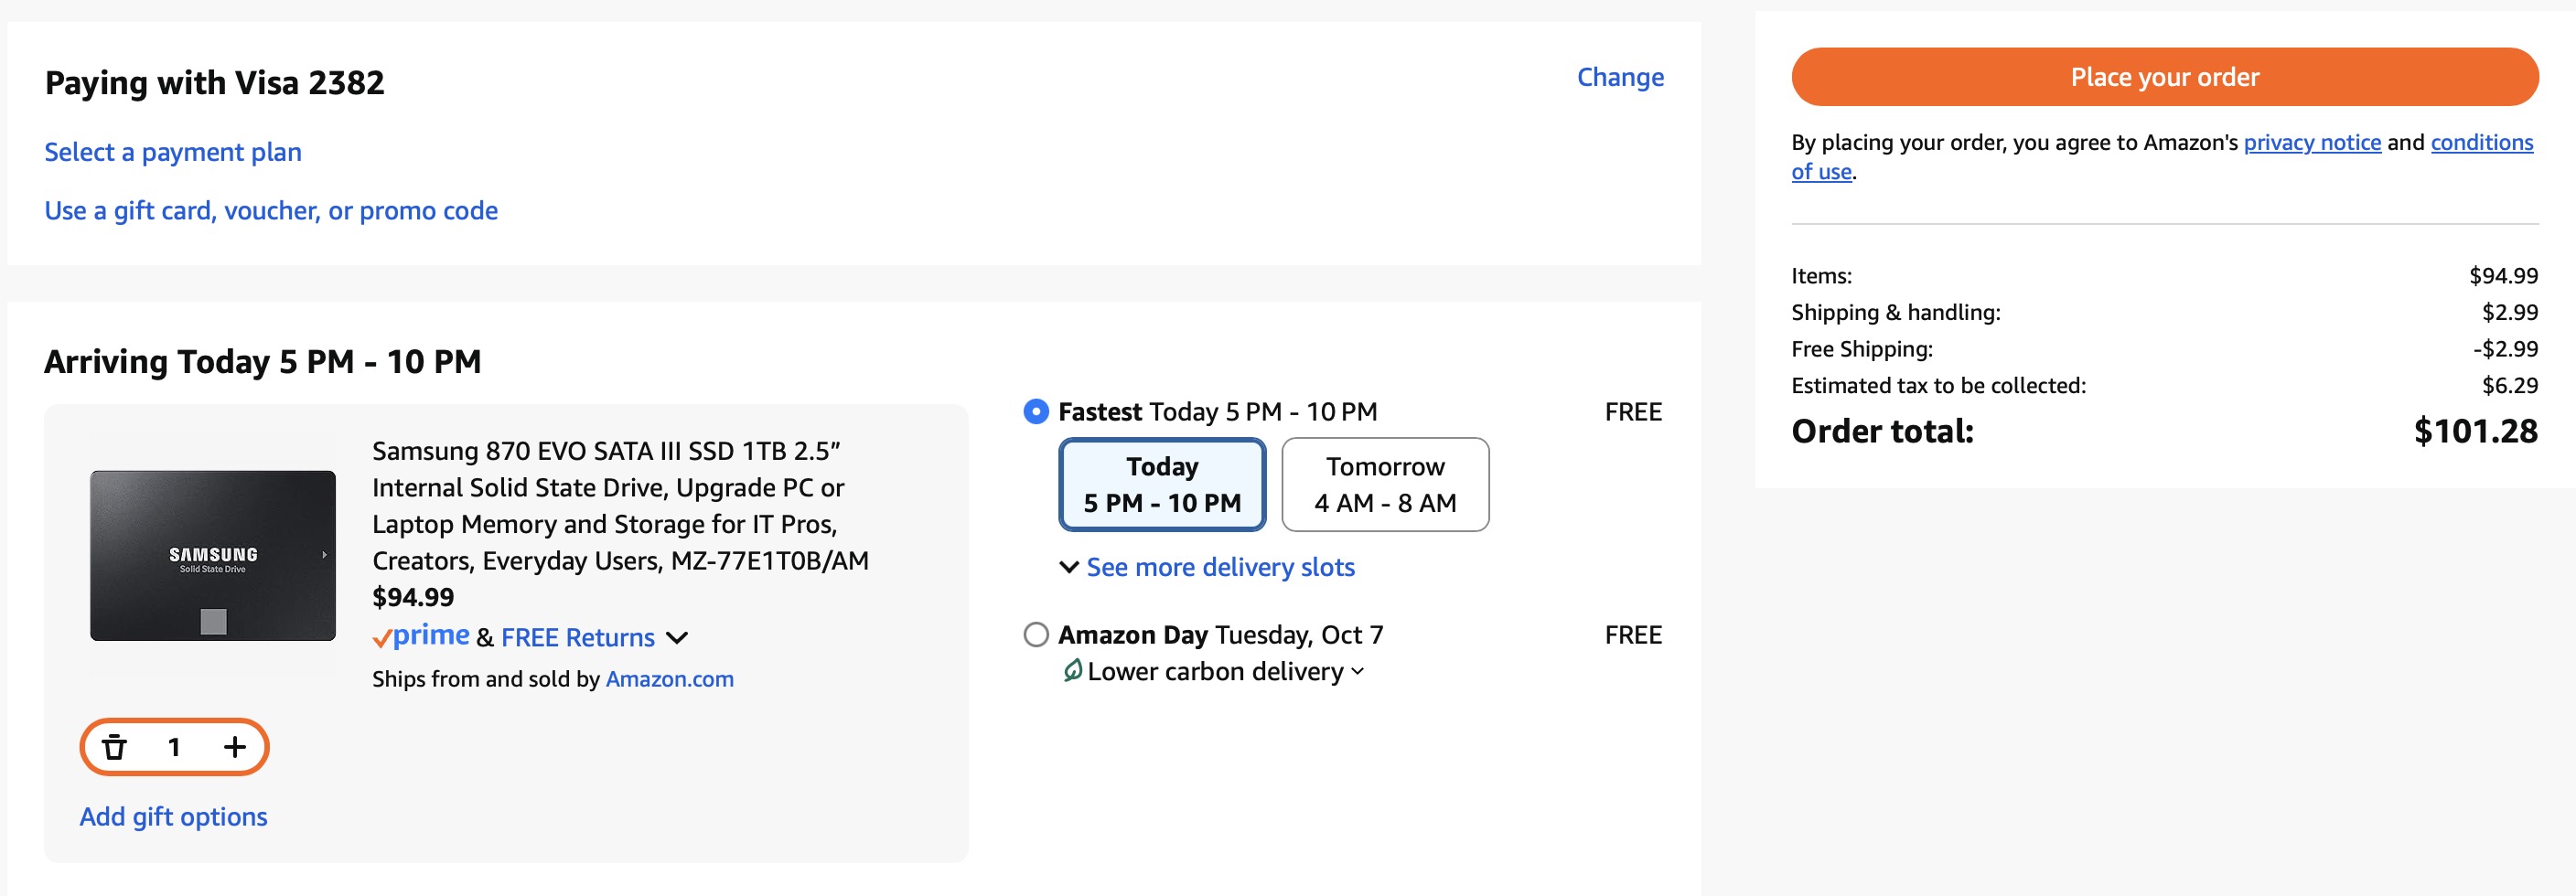2576x896 pixels.
Task: Click the green leaf carbon delivery icon
Action: (x=1072, y=671)
